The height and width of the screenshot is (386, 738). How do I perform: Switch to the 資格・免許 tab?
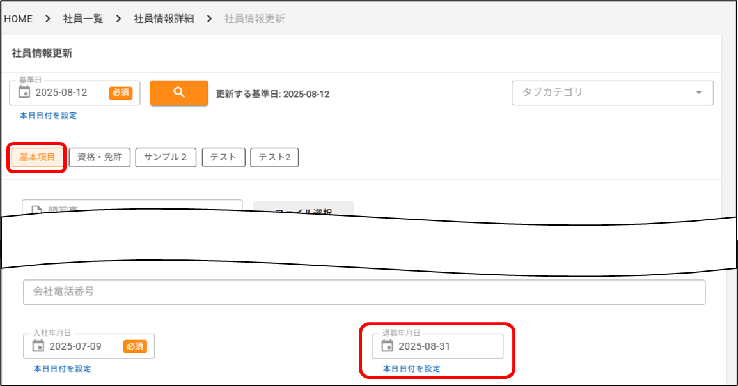(x=99, y=157)
